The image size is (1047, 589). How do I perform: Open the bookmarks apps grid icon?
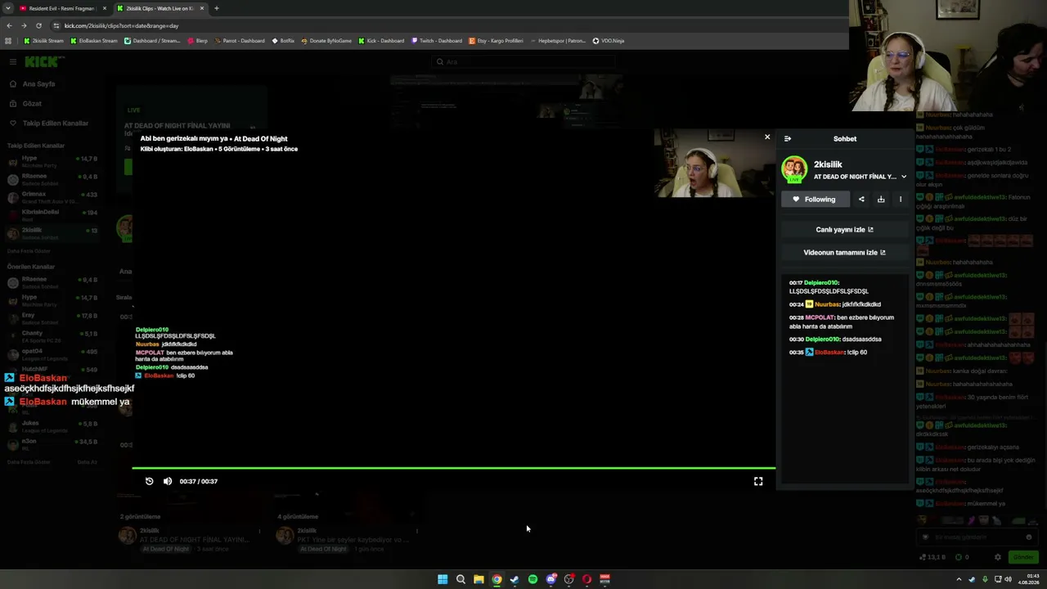[8, 41]
